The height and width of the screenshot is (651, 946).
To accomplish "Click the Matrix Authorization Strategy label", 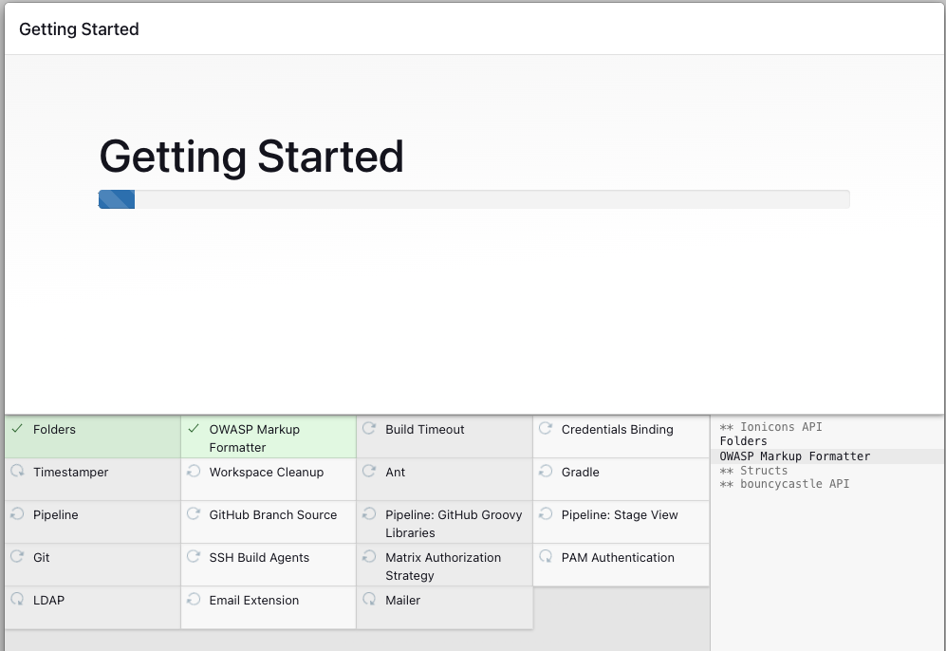I will pyautogui.click(x=443, y=567).
